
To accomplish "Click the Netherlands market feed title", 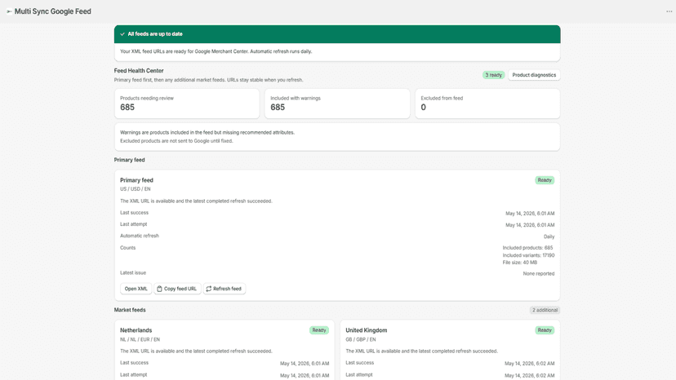I will point(136,330).
